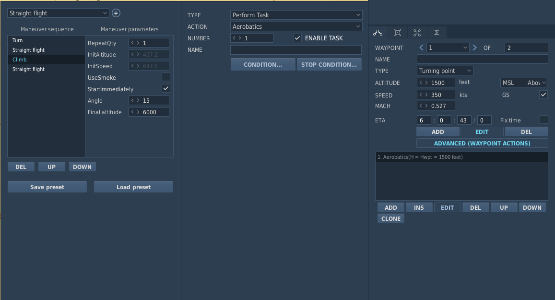555x300 pixels.
Task: Open the MSL altitude reference dropdown
Action: (x=523, y=83)
